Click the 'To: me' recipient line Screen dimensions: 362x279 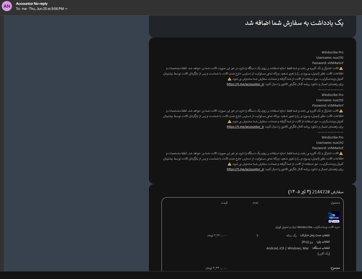(21, 9)
